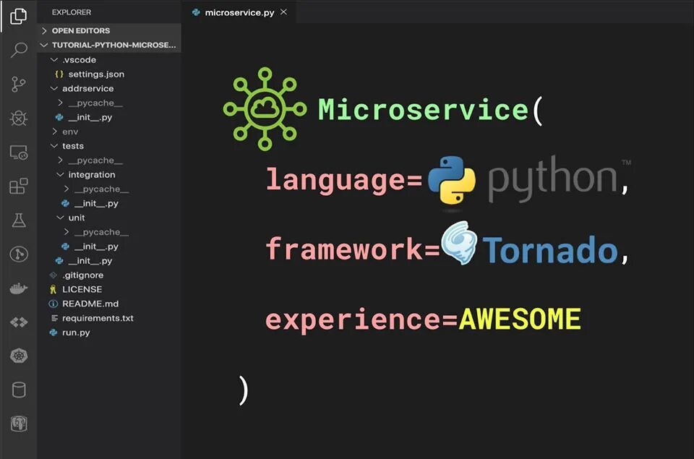Screen dimensions: 694x459
Task: Expand __pycache__ directly under tests
Action: (109, 160)
